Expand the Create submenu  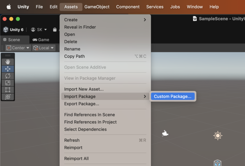pos(105,20)
